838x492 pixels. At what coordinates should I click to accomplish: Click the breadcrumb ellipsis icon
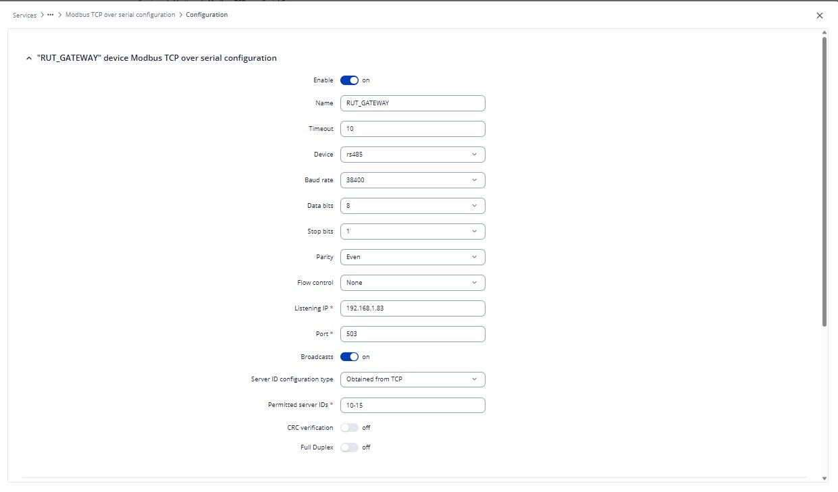[51, 15]
